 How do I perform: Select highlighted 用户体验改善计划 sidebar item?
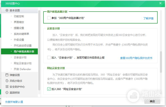[x=19, y=51]
